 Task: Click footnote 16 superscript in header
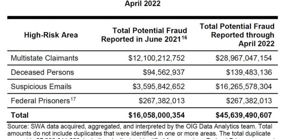pyautogui.click(x=184, y=38)
